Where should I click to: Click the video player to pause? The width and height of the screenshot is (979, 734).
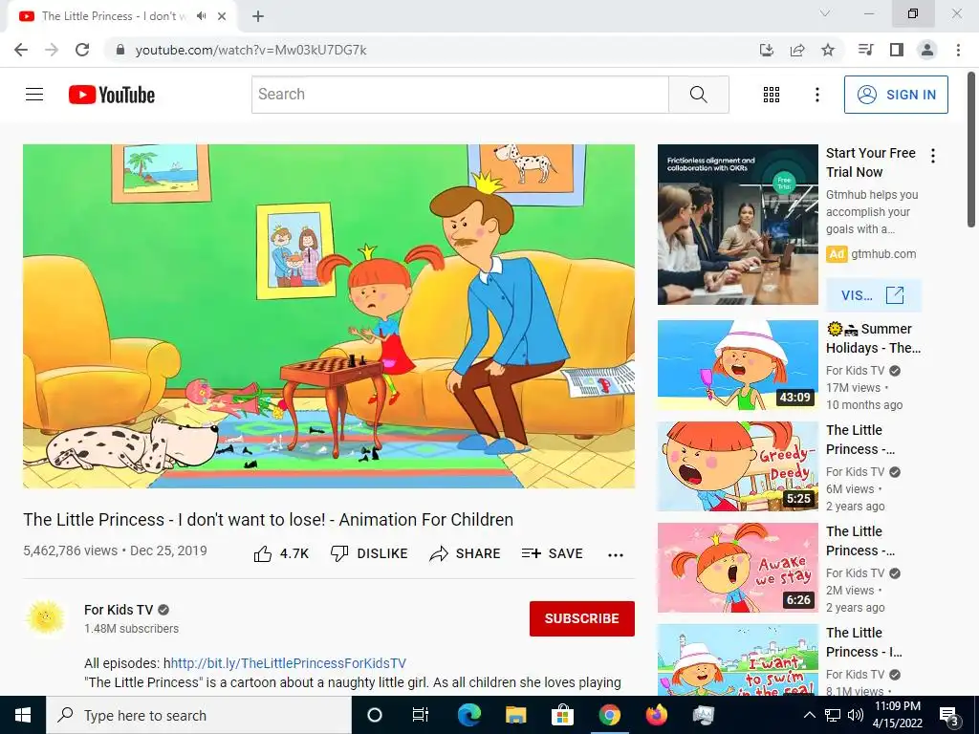tap(329, 316)
